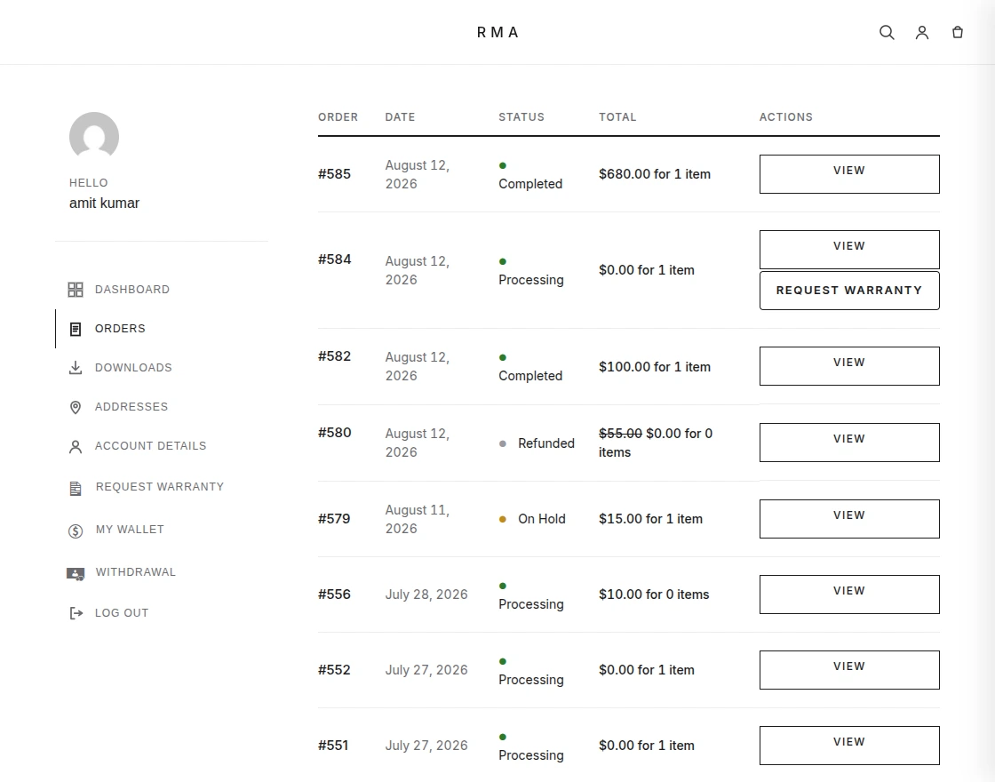Select the Orders menu item
The image size is (995, 782).
point(120,329)
